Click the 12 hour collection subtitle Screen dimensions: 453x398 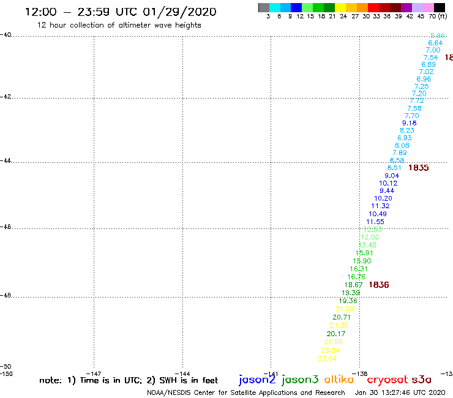click(119, 25)
